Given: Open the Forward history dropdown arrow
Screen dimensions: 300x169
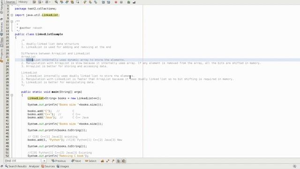Looking at the screenshot, I should click(x=50, y=2).
